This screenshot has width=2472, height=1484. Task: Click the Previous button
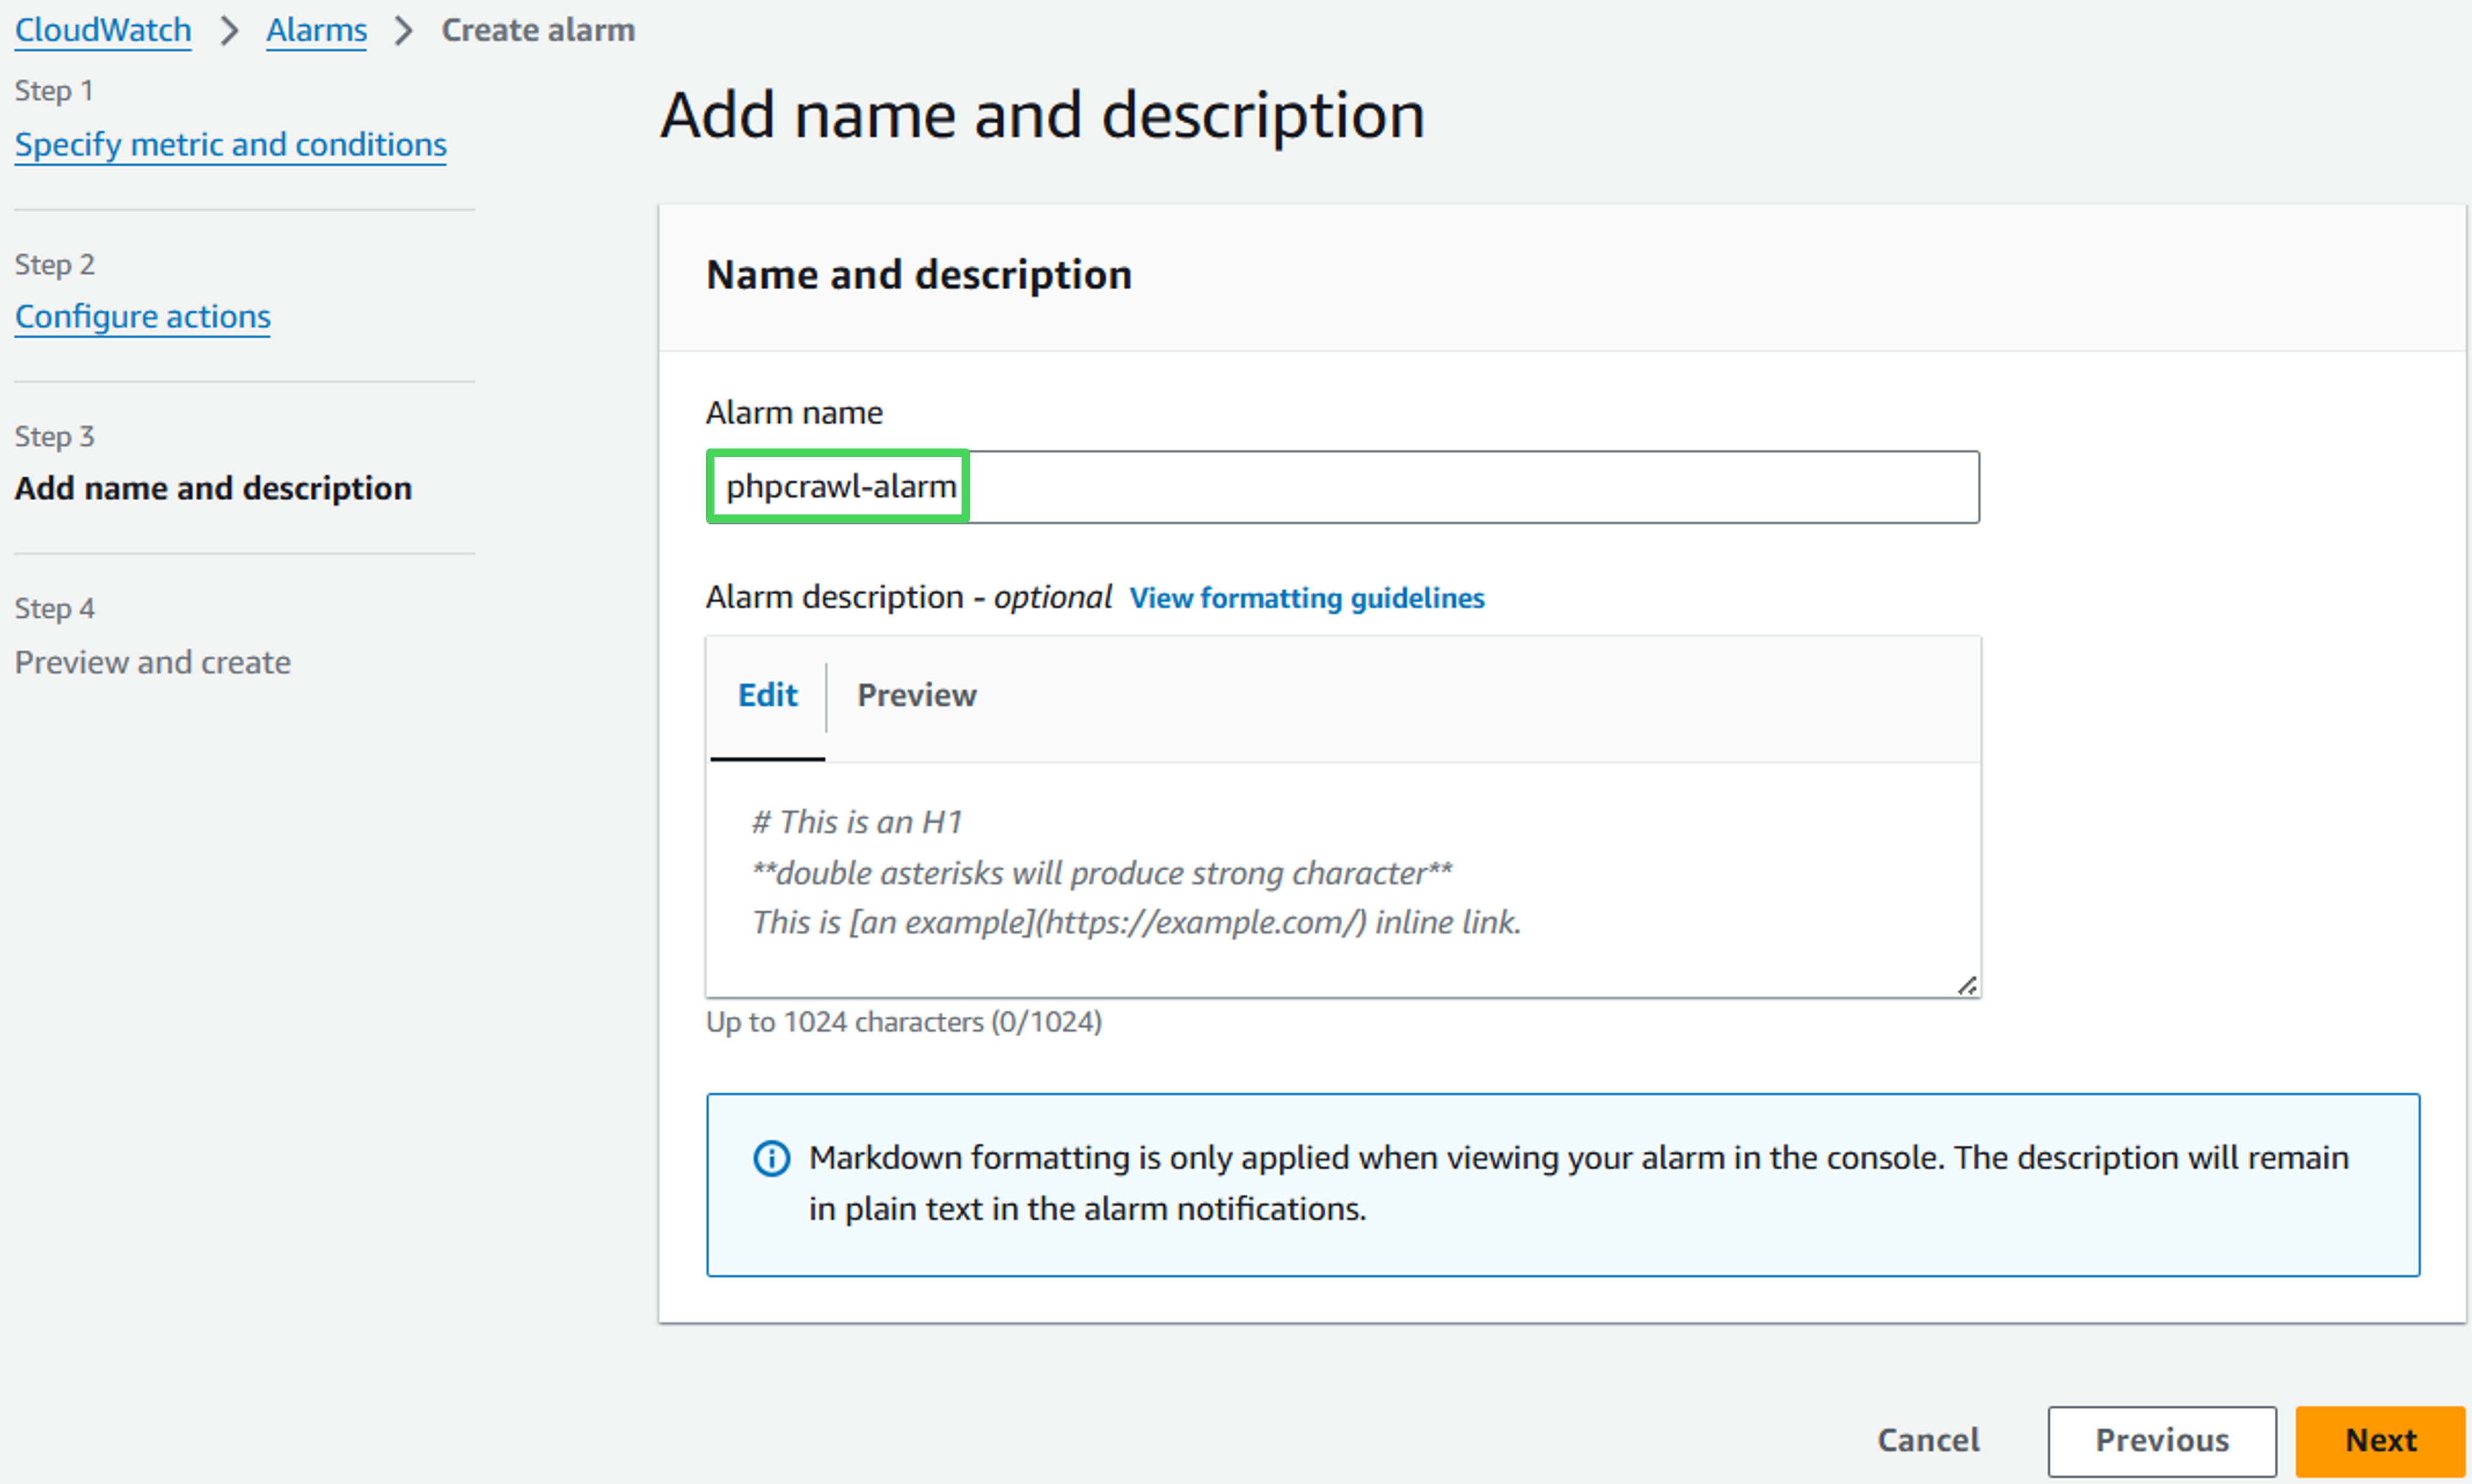coord(2161,1440)
